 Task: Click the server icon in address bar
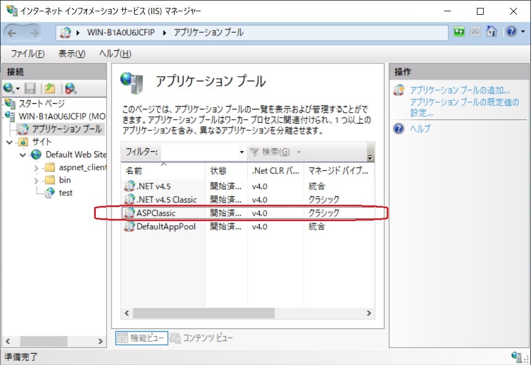[65, 33]
